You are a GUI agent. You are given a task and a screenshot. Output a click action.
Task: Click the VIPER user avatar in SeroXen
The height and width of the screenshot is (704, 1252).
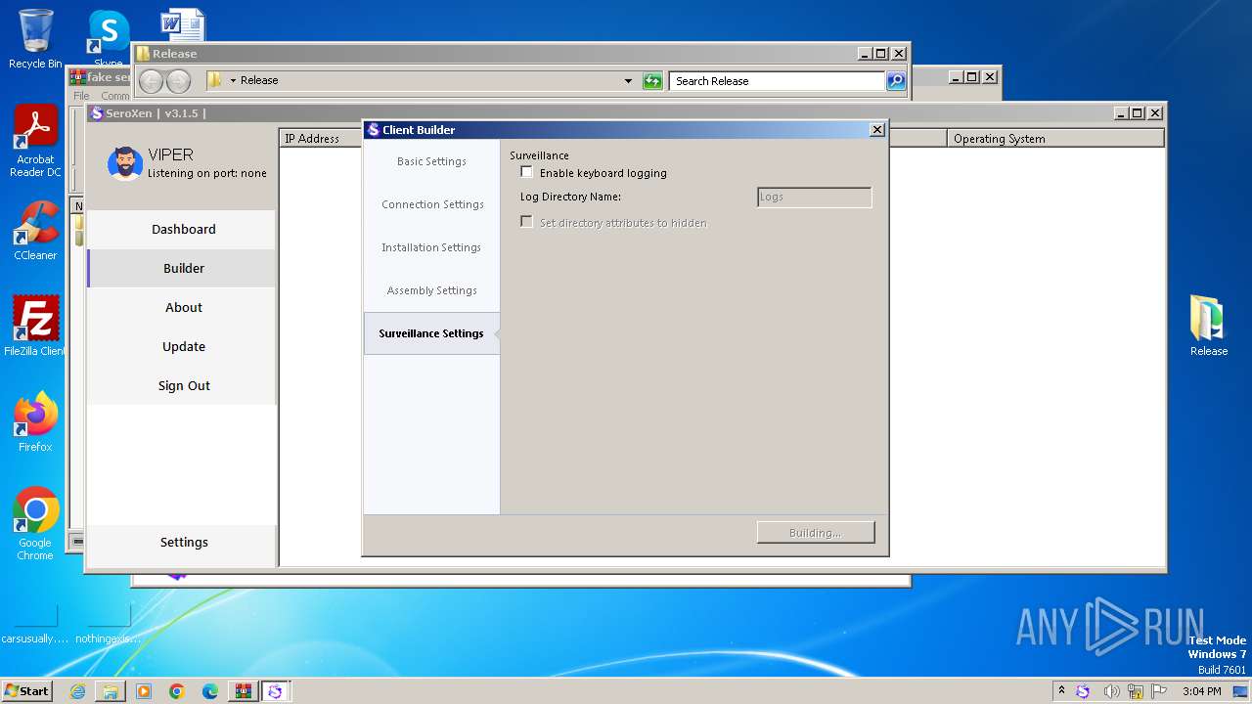(125, 163)
